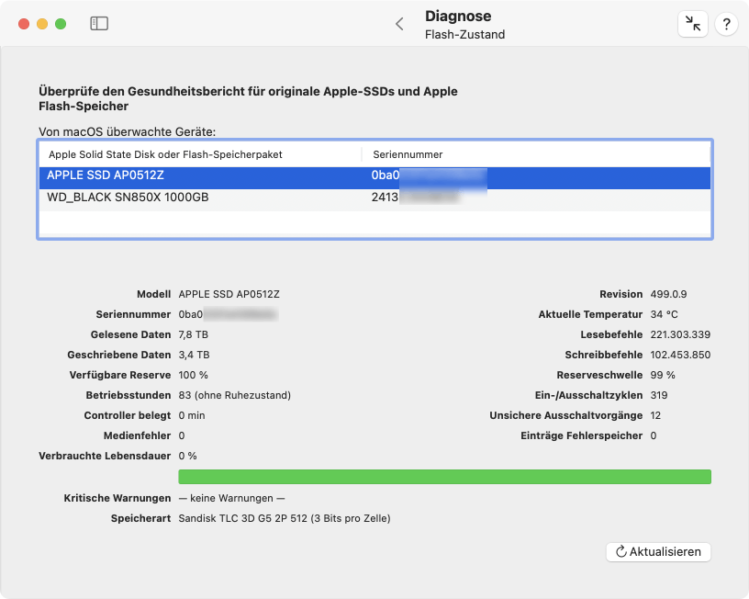Click the Controller belegt value 0 min

pyautogui.click(x=192, y=415)
